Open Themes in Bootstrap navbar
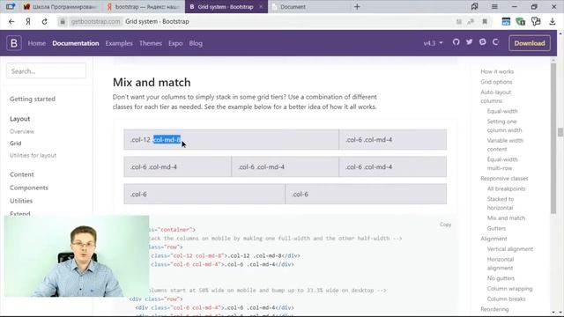 point(151,43)
